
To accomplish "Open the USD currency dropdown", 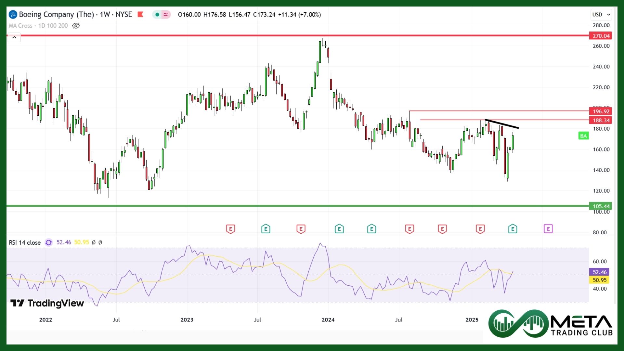I will 601,15.
